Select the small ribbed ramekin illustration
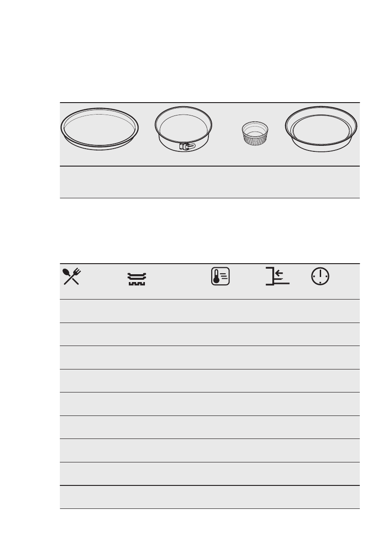This screenshot has width=386, height=548. point(255,133)
